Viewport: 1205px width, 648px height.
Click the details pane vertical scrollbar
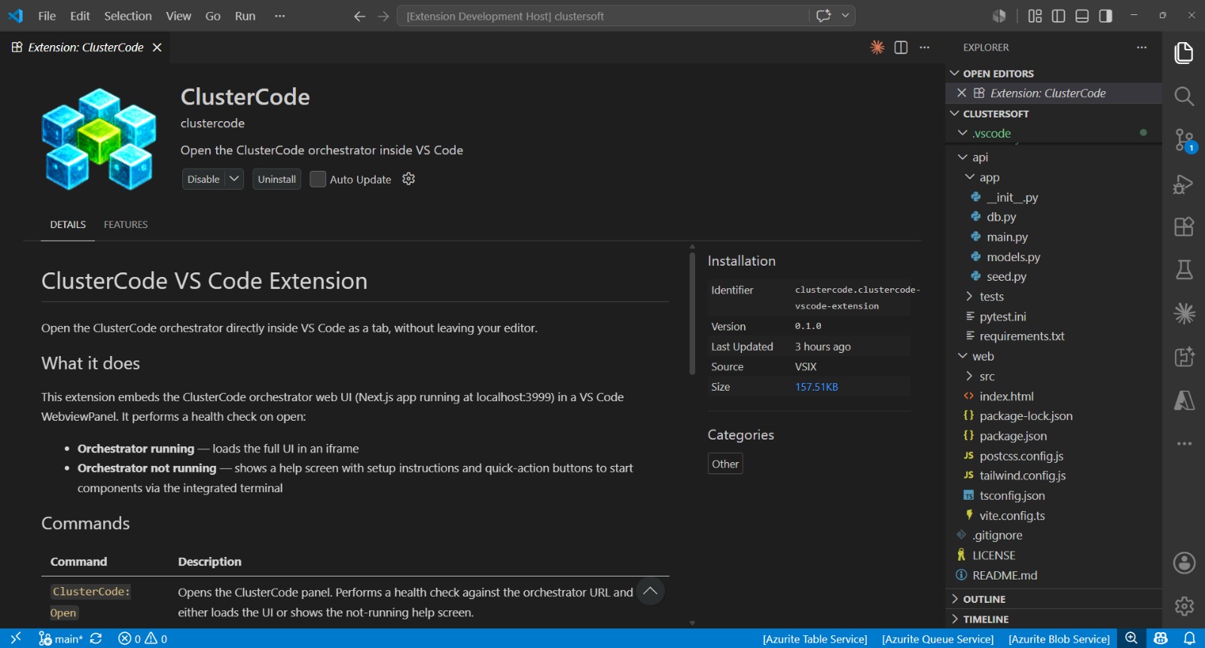[x=692, y=312]
